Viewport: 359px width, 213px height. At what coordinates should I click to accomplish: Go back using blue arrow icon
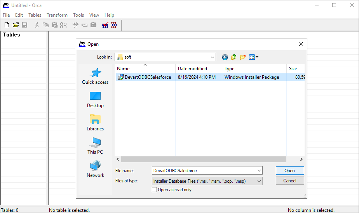point(225,57)
